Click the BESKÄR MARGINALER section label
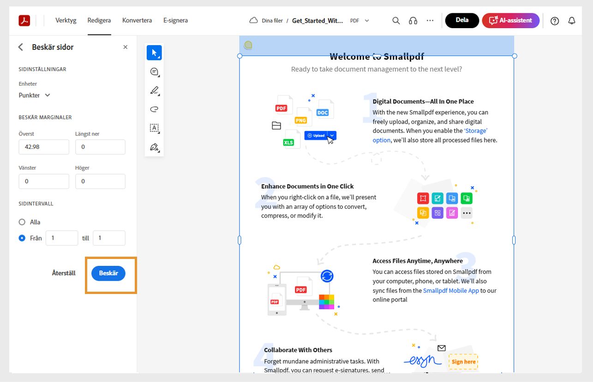Screen dimensions: 593x382 tap(45, 118)
